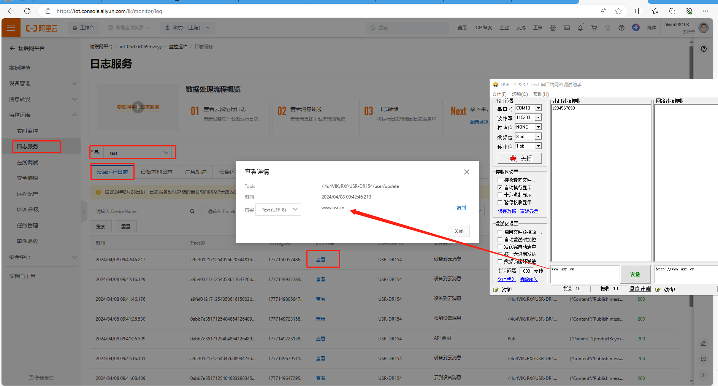
Task: Click the help question mark icon in the header
Action: pos(621,28)
